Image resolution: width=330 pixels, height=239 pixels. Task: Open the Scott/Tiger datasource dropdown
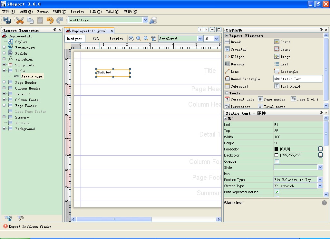(x=145, y=20)
